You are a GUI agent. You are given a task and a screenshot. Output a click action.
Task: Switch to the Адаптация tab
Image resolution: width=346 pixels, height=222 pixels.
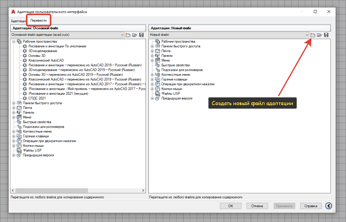coord(18,21)
